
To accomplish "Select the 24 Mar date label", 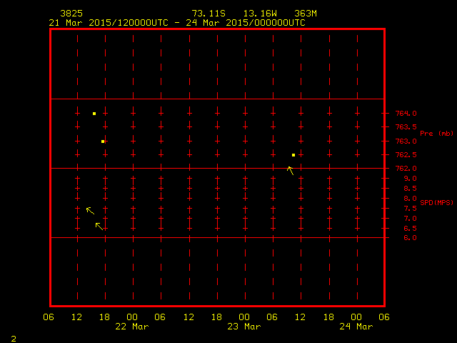I will tap(356, 327).
